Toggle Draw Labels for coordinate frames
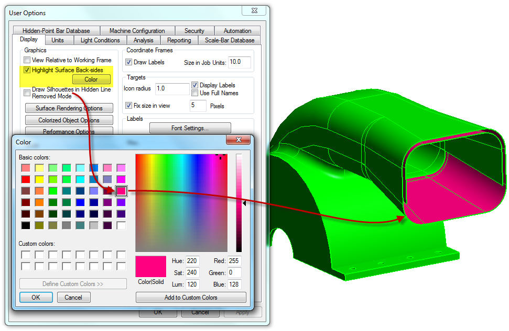 [129, 62]
